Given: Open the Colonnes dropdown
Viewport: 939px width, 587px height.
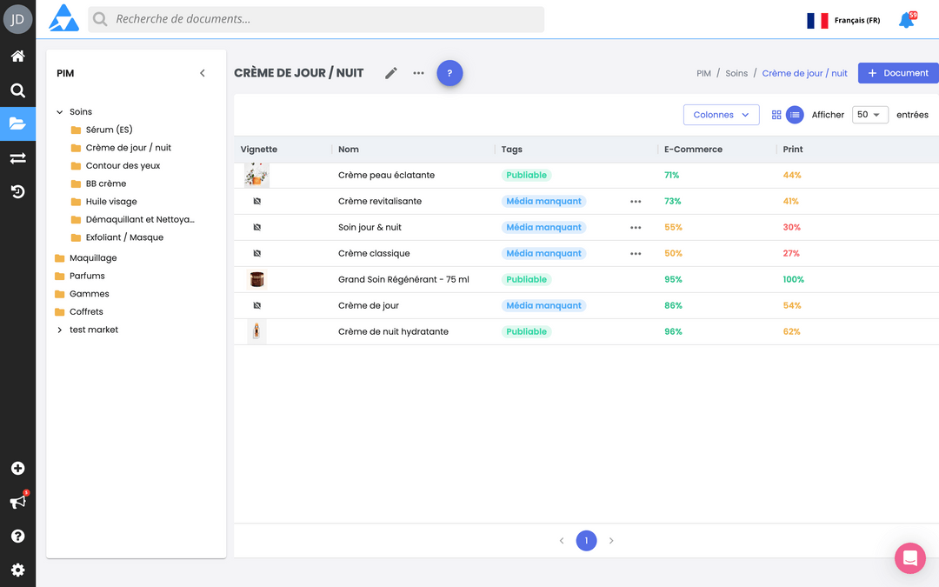Looking at the screenshot, I should click(x=721, y=114).
